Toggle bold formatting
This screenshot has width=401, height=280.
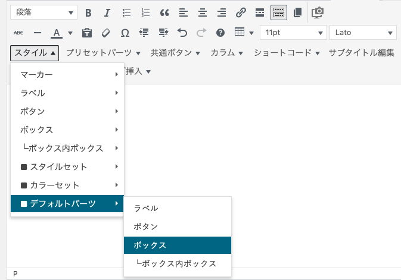tap(88, 12)
